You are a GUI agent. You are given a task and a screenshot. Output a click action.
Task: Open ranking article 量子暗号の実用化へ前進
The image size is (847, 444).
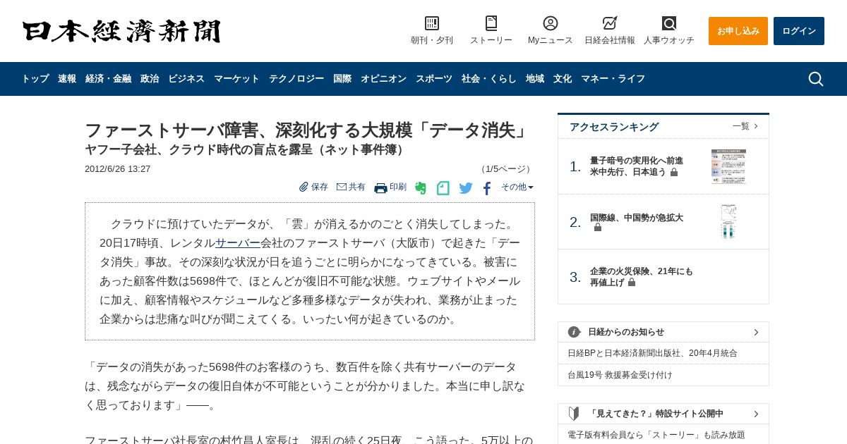[x=637, y=166]
